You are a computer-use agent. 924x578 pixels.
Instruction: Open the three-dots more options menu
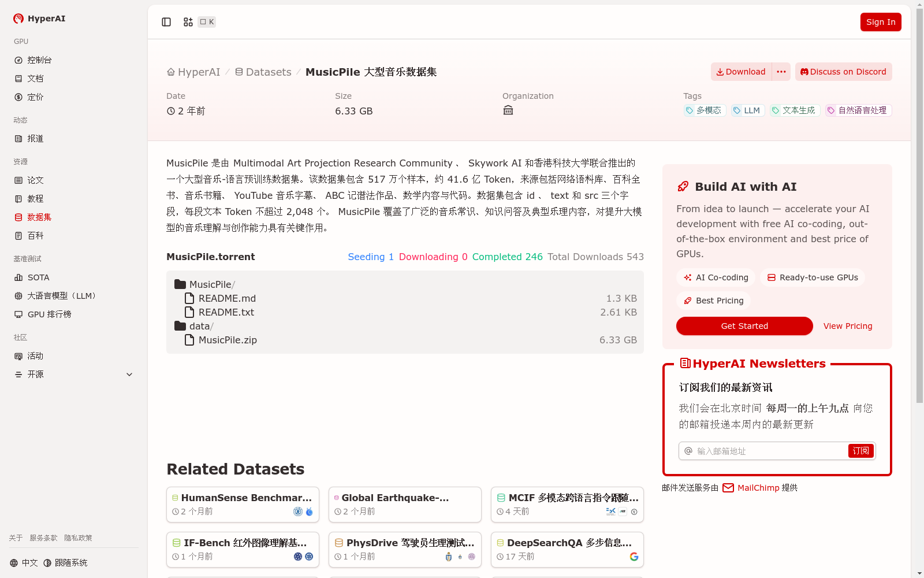781,72
